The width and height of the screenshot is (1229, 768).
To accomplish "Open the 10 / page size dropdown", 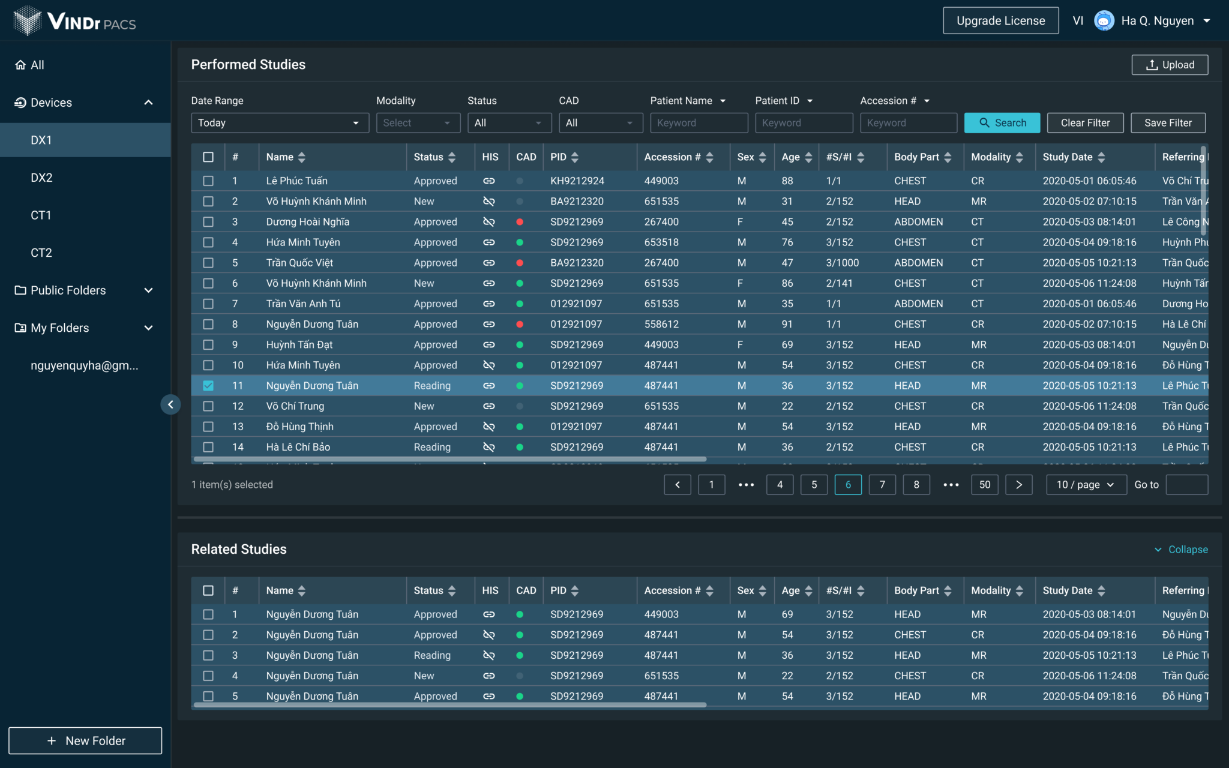I will [1086, 485].
